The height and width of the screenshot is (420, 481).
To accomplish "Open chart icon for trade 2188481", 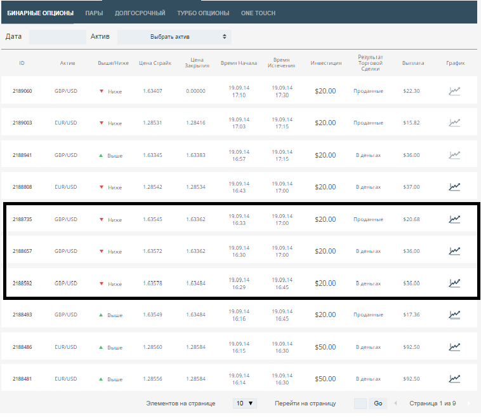I will (x=454, y=379).
